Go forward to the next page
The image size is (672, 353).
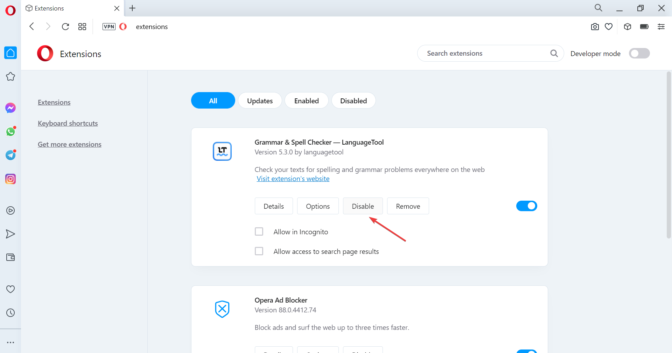click(48, 27)
